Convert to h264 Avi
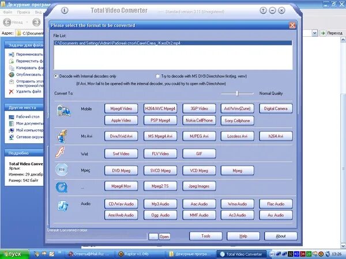 pos(276,136)
